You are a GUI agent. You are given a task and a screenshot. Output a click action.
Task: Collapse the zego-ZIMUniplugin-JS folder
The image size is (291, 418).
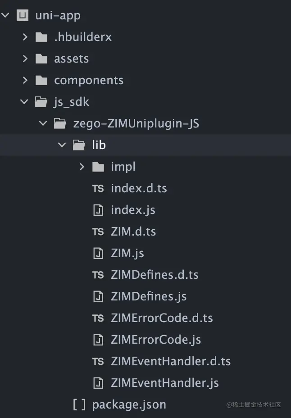click(x=43, y=123)
